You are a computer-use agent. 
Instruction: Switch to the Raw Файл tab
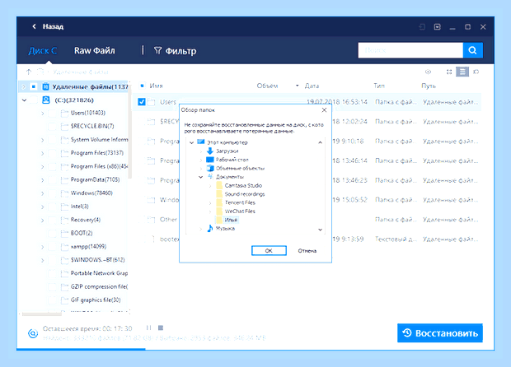(95, 51)
